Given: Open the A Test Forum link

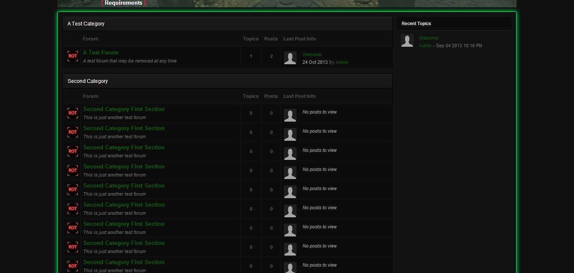Looking at the screenshot, I should [x=101, y=53].
